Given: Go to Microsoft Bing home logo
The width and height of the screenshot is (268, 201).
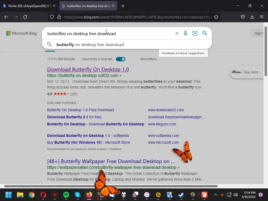Looking at the screenshot, I should [x=21, y=33].
